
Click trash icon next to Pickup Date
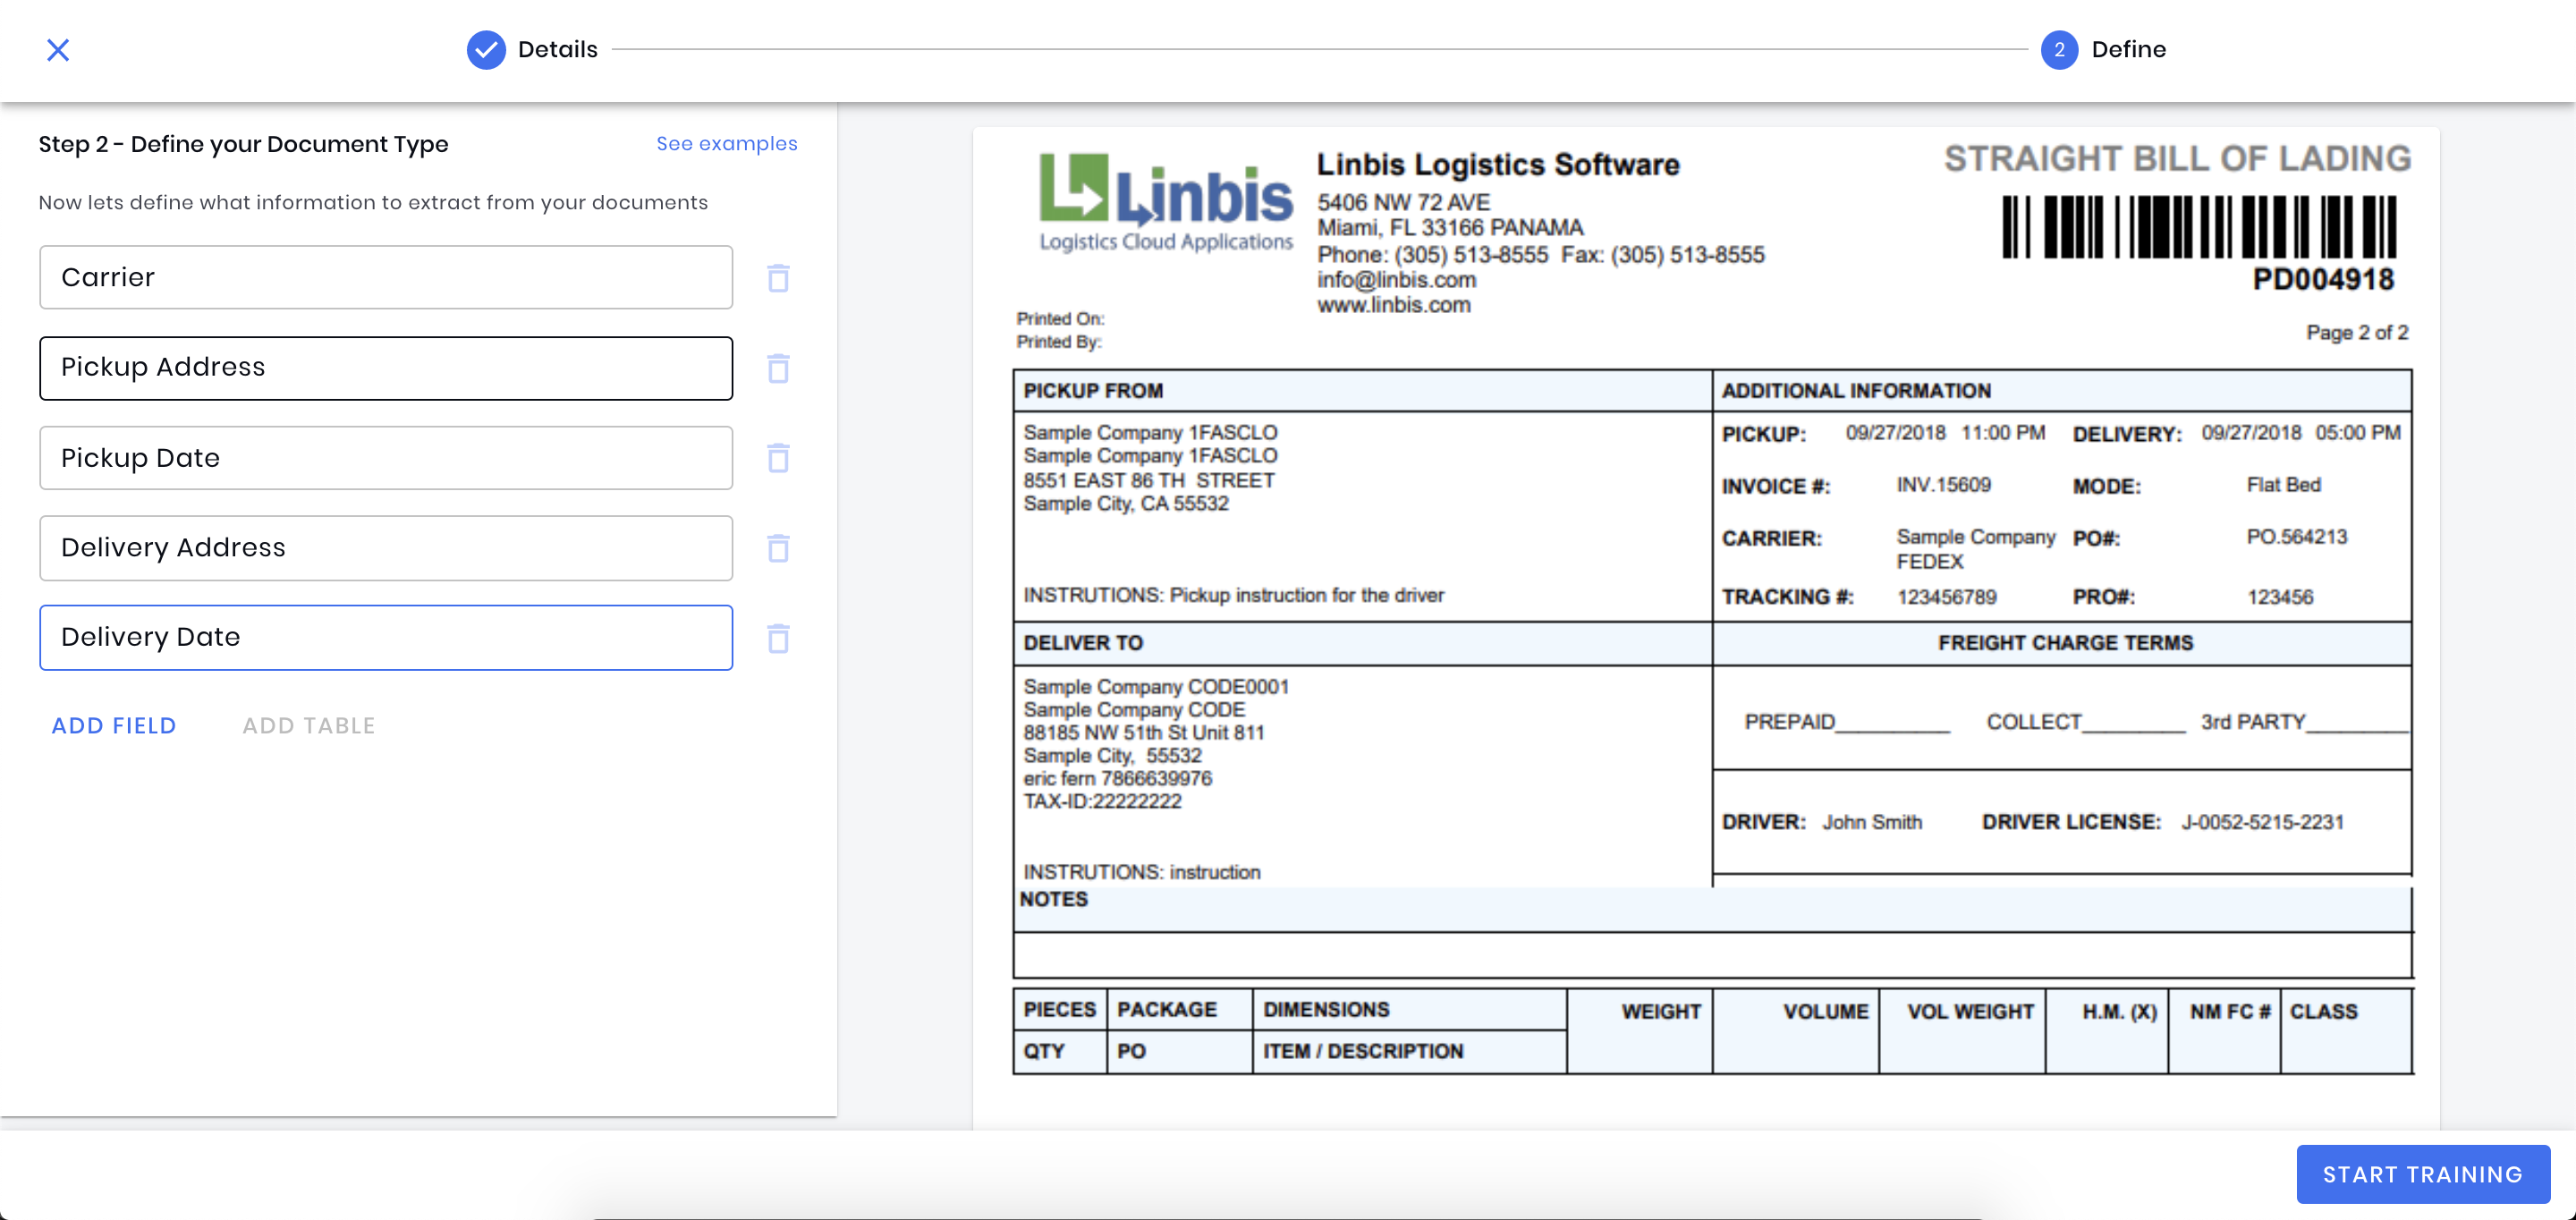point(778,458)
